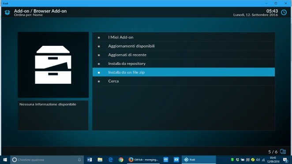
Task: Minimize the Kodi window
Action: click(266, 4)
